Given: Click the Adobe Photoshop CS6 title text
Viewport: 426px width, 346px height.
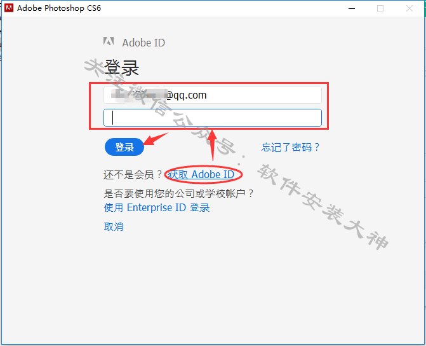Looking at the screenshot, I should [59, 8].
